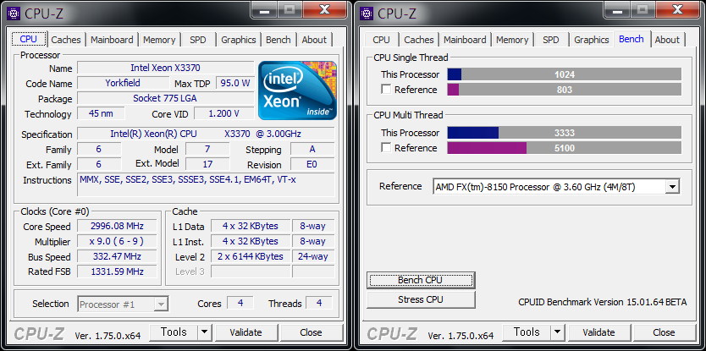
Task: Expand the Tools arrow in Bench window
Action: pyautogui.click(x=557, y=332)
